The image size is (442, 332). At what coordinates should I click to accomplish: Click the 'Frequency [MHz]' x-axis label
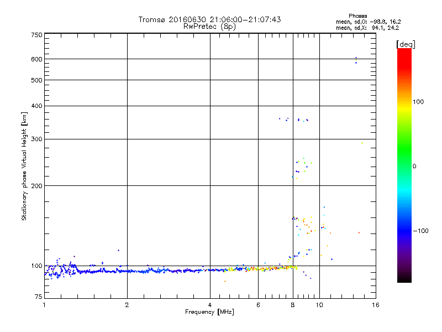click(x=209, y=312)
